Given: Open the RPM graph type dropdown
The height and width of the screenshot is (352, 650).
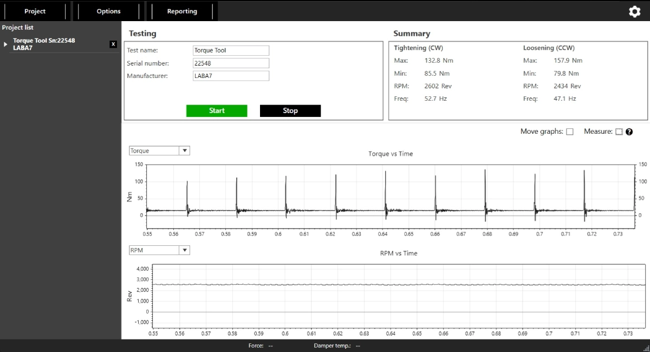Looking at the screenshot, I should tap(159, 250).
